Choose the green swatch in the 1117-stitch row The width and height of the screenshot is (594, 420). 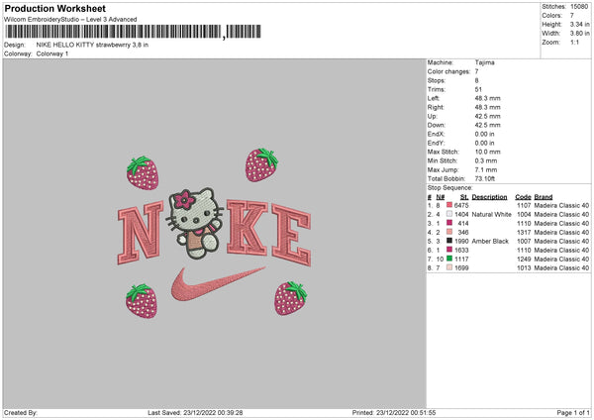(449, 259)
